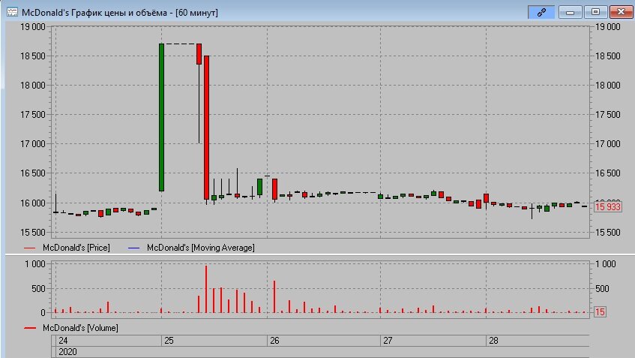Select date 27 on the time axis
This screenshot has height=358, width=635.
pyautogui.click(x=388, y=341)
